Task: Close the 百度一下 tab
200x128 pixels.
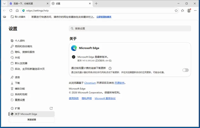Action: pos(47,4)
